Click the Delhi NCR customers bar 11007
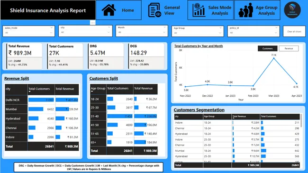 pyautogui.click(x=41, y=100)
